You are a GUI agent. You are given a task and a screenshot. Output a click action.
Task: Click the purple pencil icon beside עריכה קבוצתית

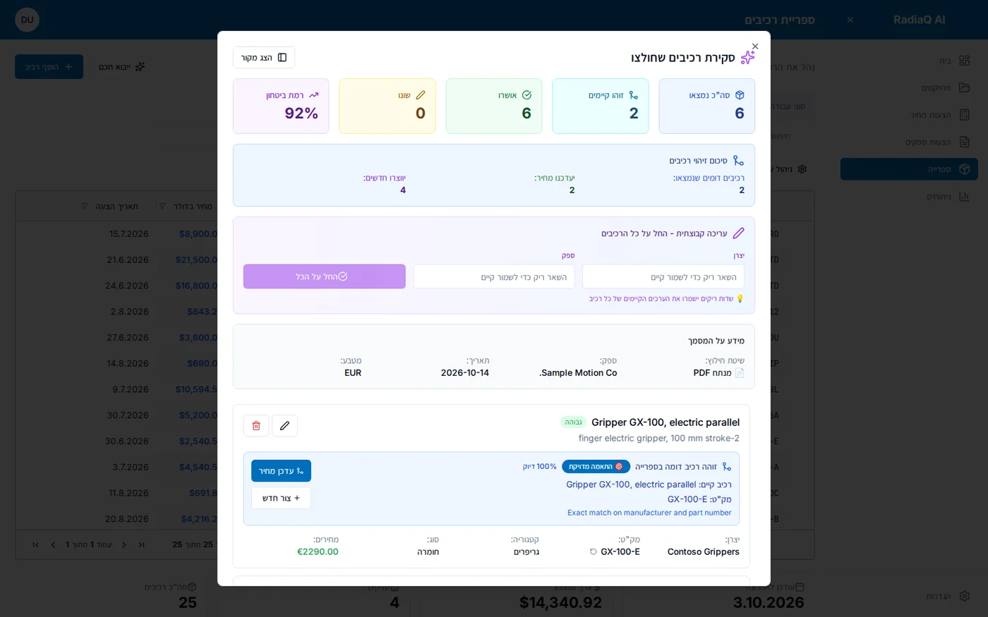pos(738,233)
